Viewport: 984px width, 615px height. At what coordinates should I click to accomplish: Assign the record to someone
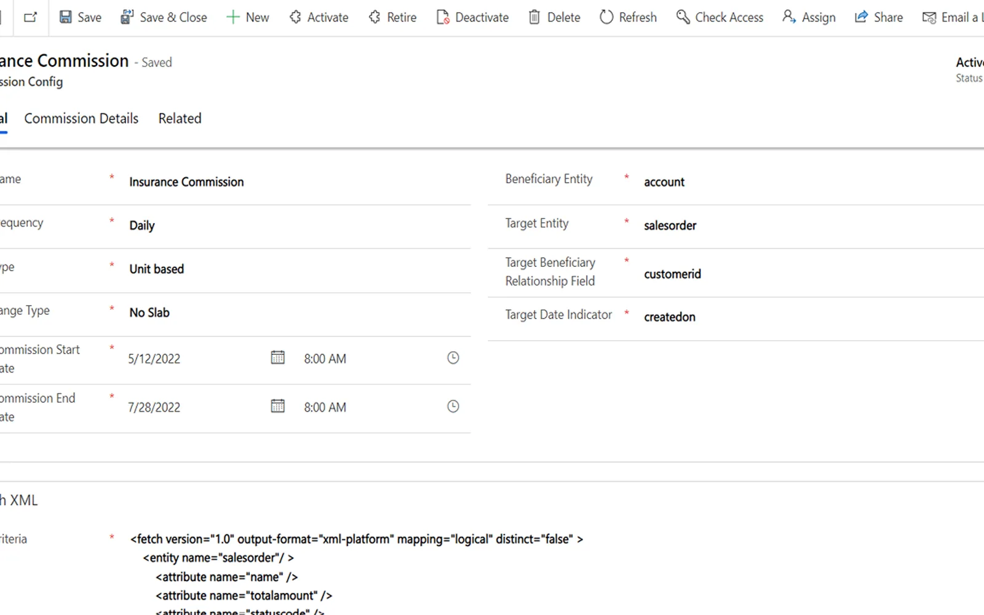pos(809,17)
